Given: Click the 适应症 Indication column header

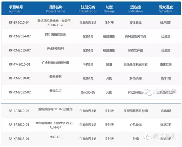Looking at the screenshot, I should pyautogui.click(x=135, y=9).
